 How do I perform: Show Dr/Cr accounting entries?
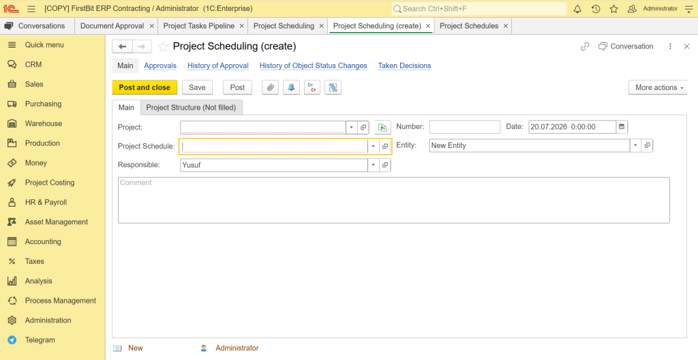[x=312, y=87]
